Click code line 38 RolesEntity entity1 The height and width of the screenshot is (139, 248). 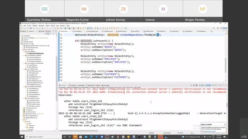(107, 44)
